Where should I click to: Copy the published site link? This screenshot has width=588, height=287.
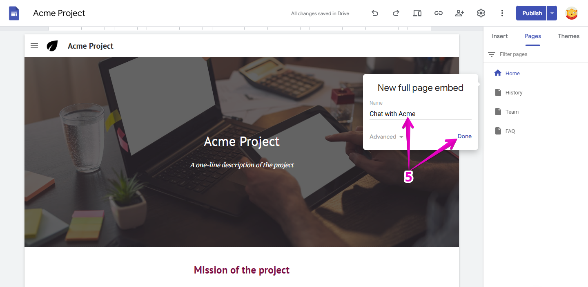coord(438,13)
